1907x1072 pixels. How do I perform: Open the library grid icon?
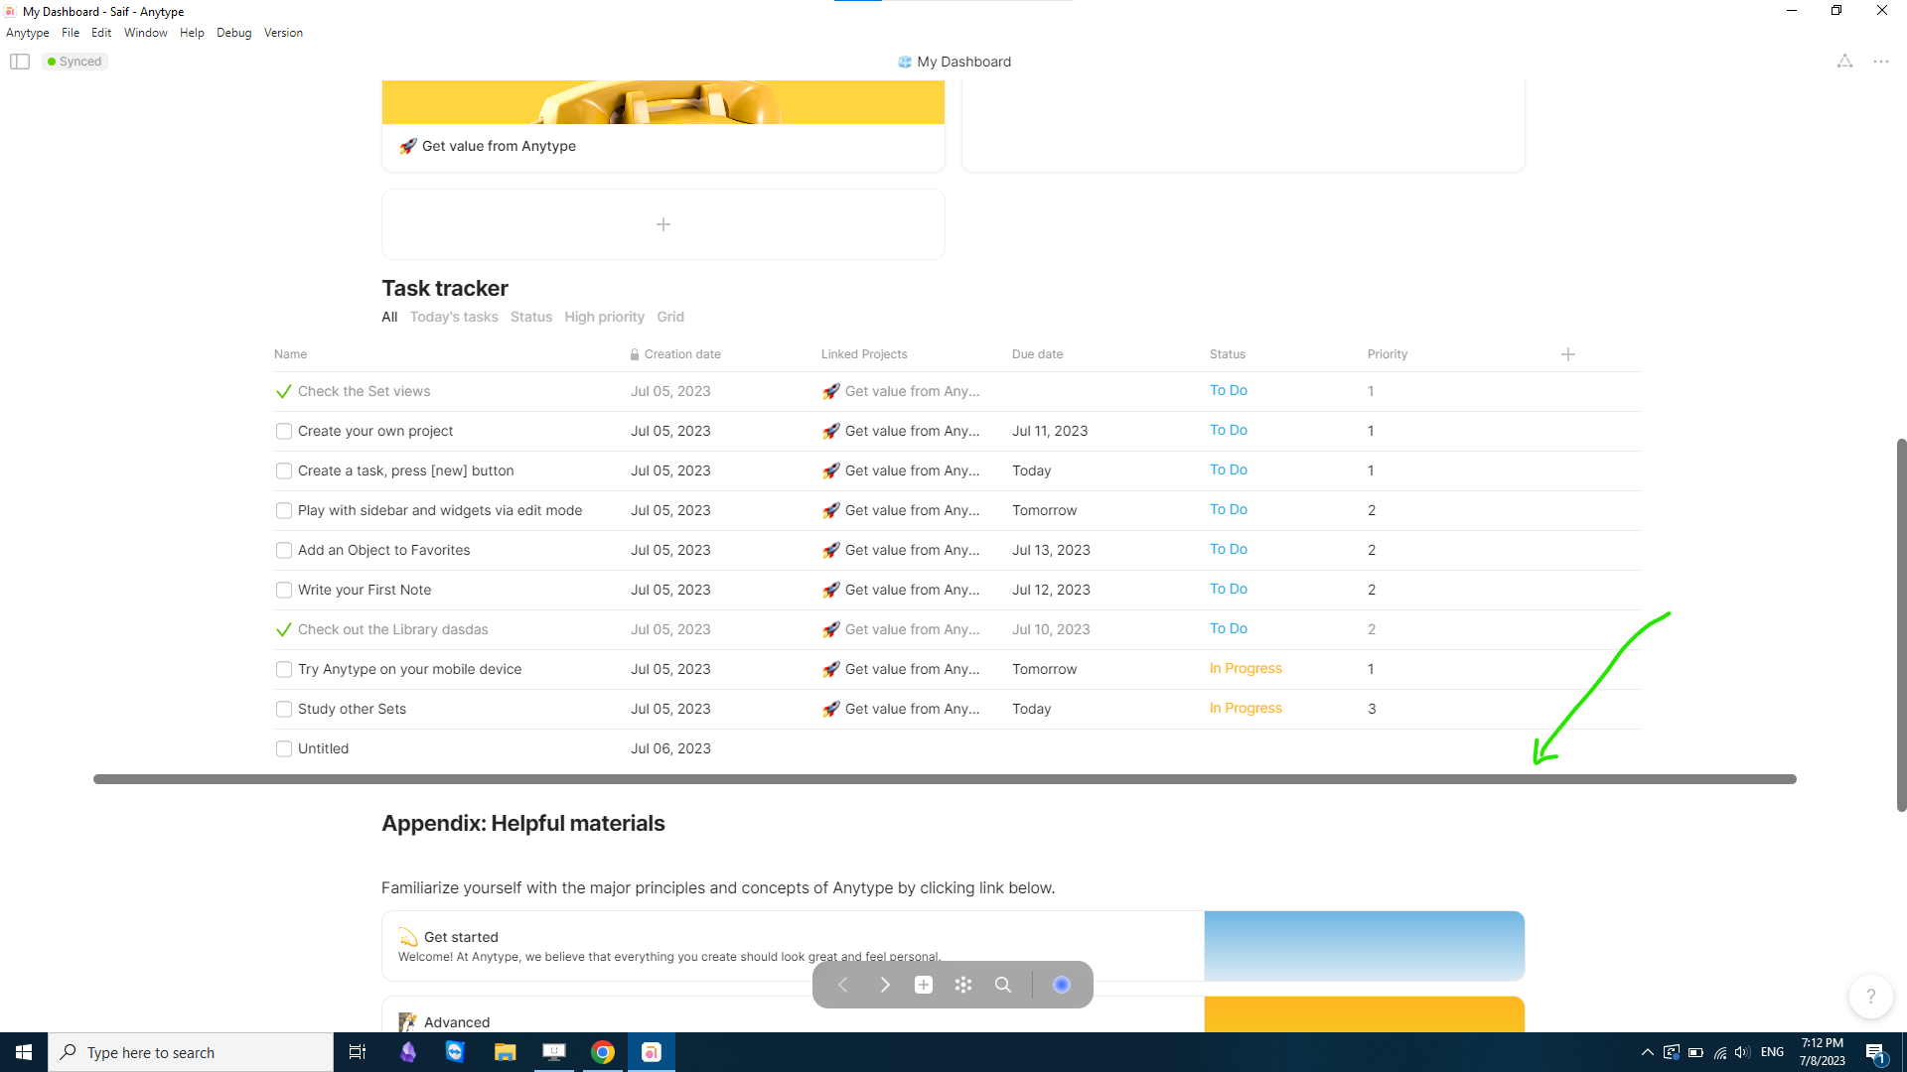pos(963,985)
